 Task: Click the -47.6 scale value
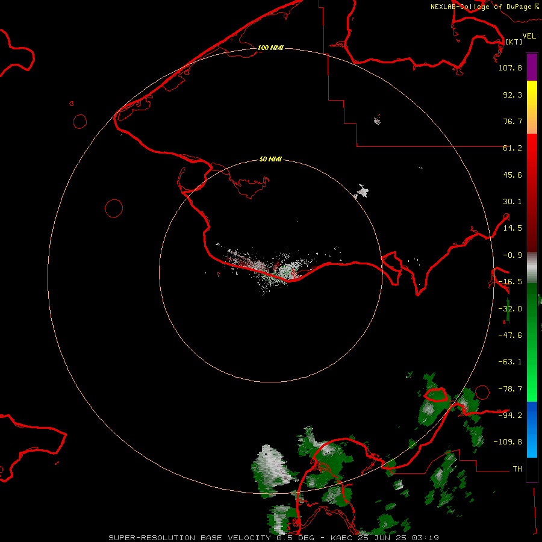click(x=510, y=335)
